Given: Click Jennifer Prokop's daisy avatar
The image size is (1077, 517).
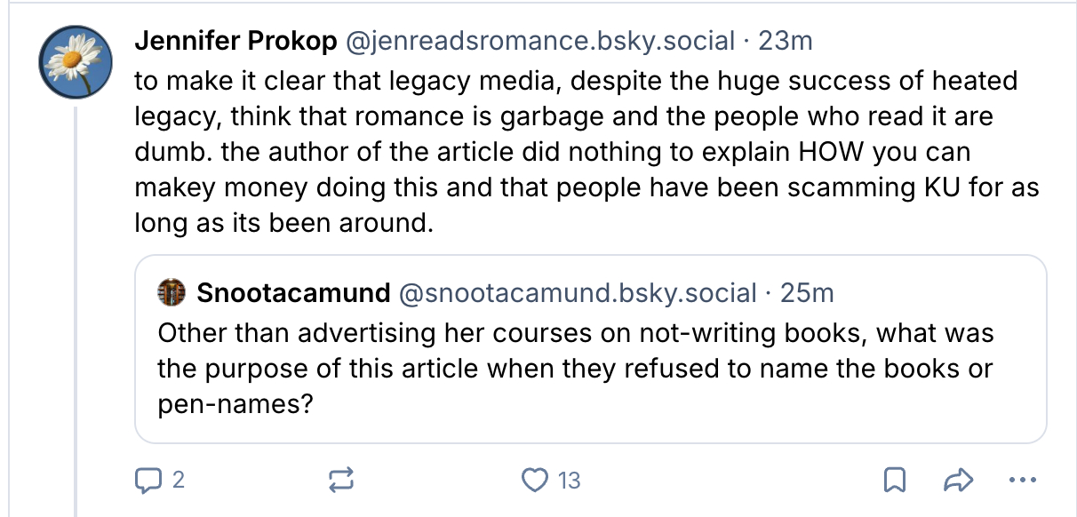Looking at the screenshot, I should (x=76, y=60).
